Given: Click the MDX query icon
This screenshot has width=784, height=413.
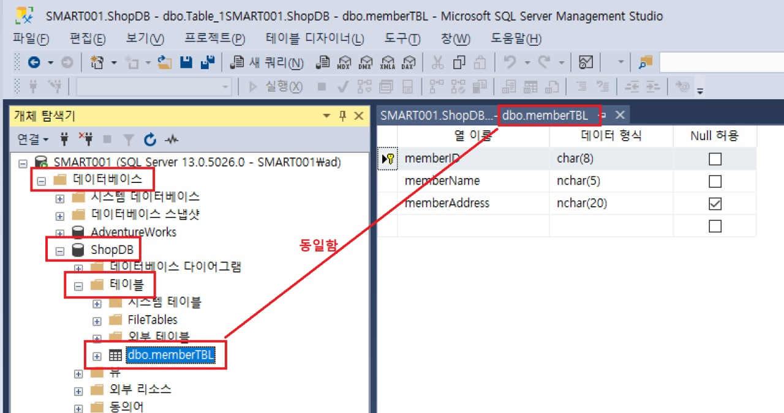Looking at the screenshot, I should [345, 62].
